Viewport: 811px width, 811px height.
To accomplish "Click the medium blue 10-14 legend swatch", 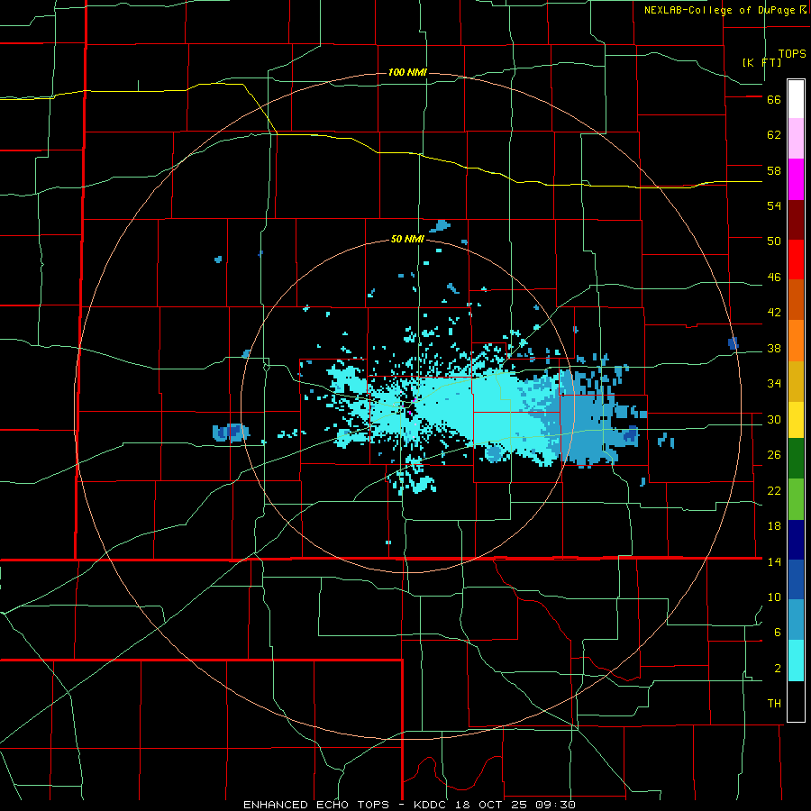I will click(796, 579).
